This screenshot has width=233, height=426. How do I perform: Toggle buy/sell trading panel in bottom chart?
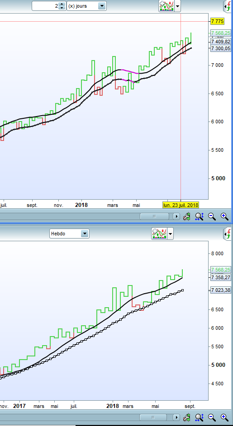coord(228,234)
